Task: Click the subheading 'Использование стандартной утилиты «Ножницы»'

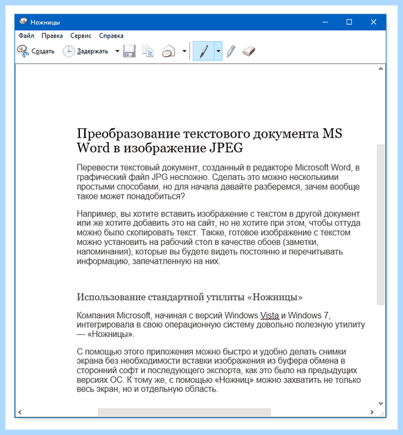Action: coord(189,297)
